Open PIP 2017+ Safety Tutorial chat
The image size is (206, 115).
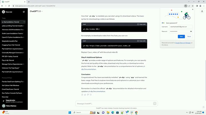(13, 56)
